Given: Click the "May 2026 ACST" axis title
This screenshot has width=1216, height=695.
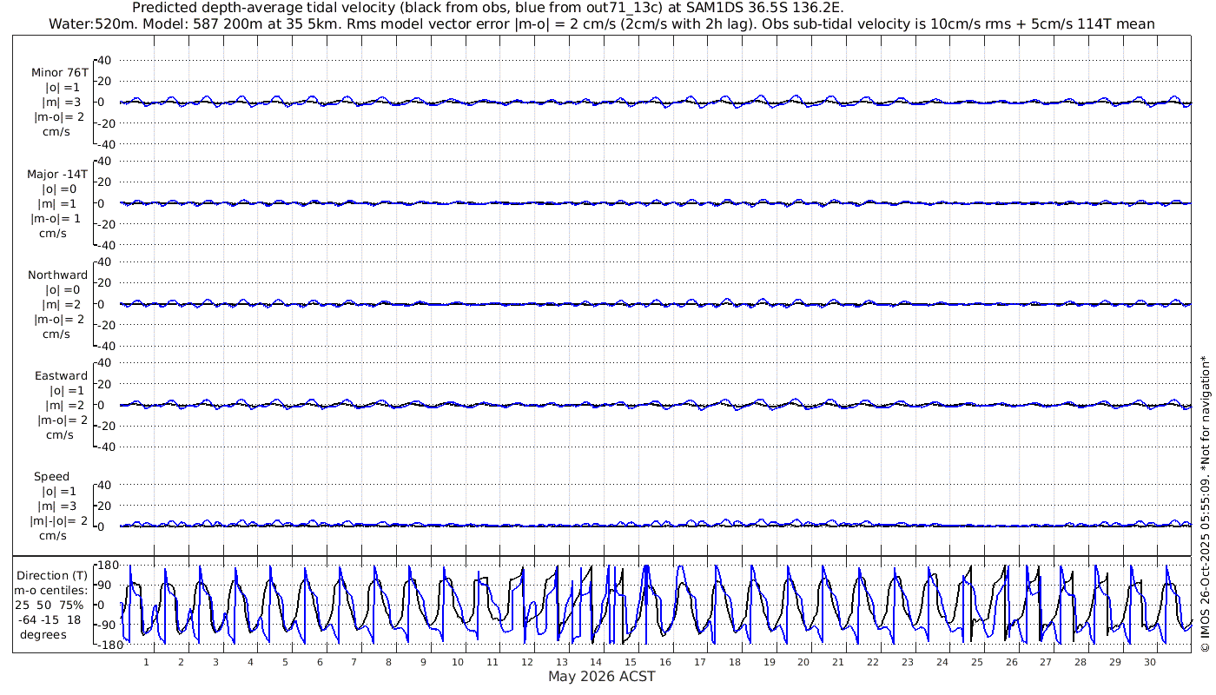Looking at the screenshot, I should (x=601, y=676).
